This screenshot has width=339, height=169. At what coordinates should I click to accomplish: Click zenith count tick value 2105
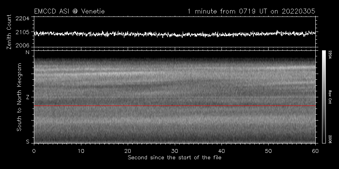pos(23,32)
